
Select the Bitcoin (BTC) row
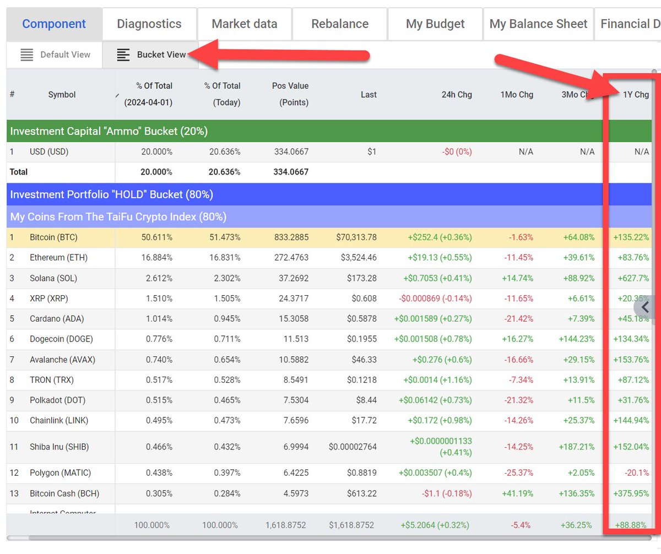click(x=329, y=237)
